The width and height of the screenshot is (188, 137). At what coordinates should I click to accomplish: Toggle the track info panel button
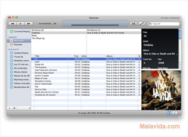[x=175, y=113]
